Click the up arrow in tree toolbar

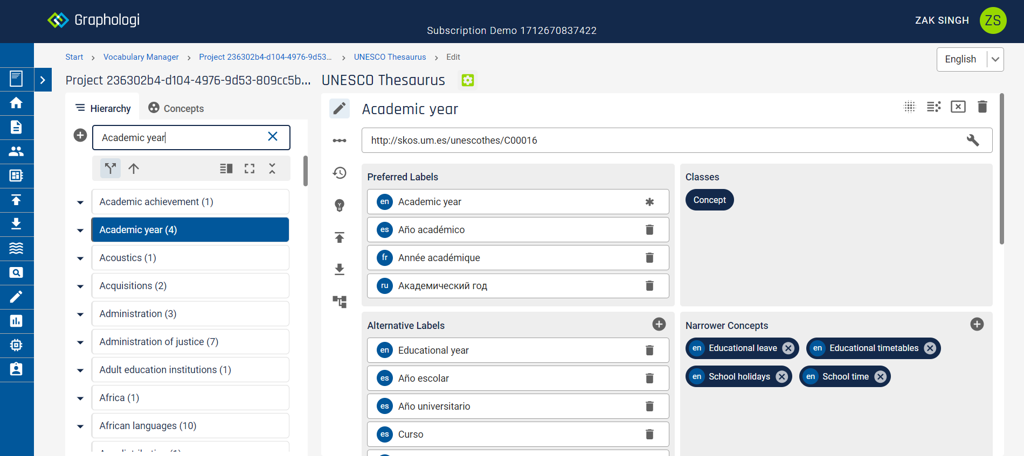(x=134, y=169)
